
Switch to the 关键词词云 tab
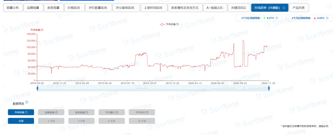point(238,8)
